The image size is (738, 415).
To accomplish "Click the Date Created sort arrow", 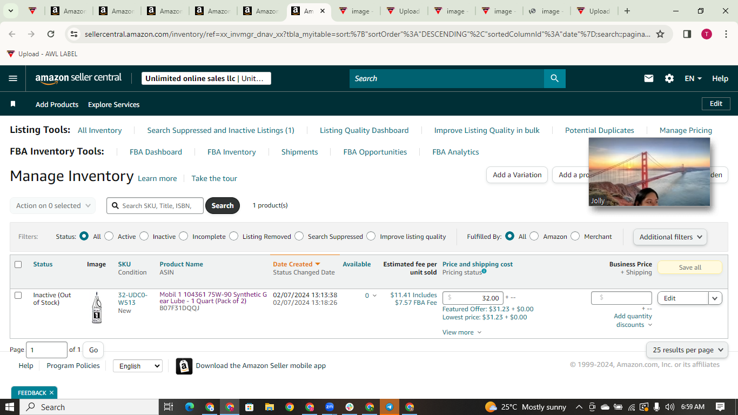I will pyautogui.click(x=318, y=264).
